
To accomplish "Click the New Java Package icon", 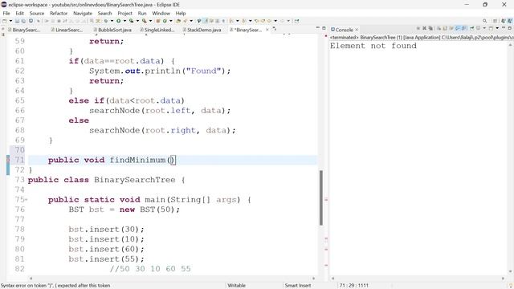I will (158, 21).
